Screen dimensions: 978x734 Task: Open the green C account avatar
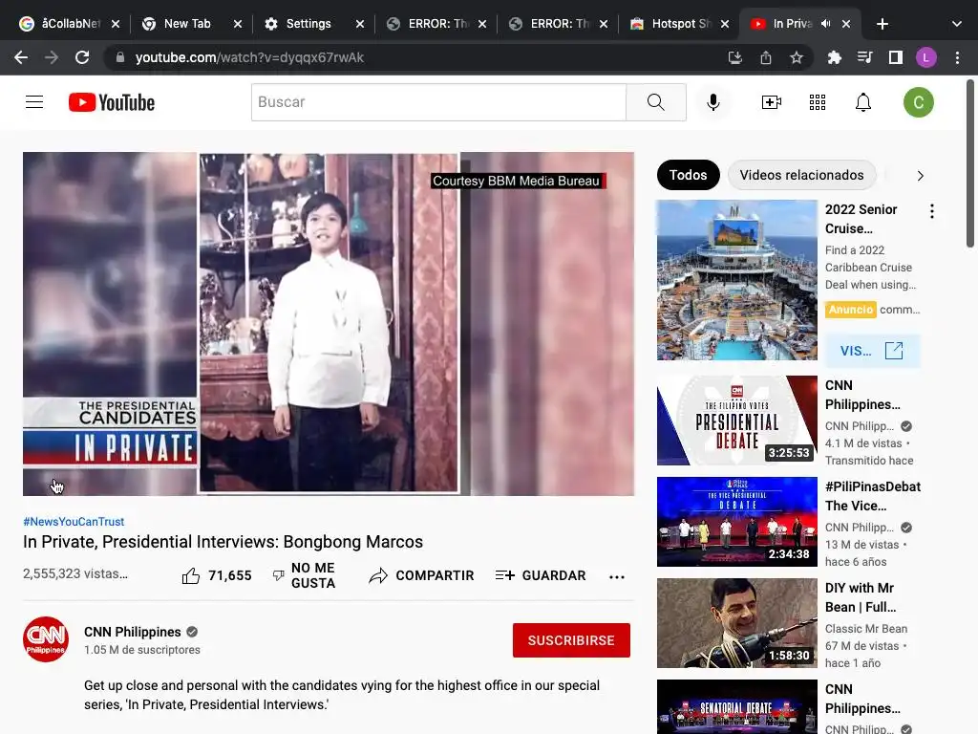918,102
